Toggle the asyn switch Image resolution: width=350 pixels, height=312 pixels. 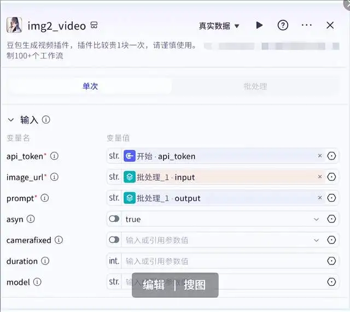click(114, 219)
